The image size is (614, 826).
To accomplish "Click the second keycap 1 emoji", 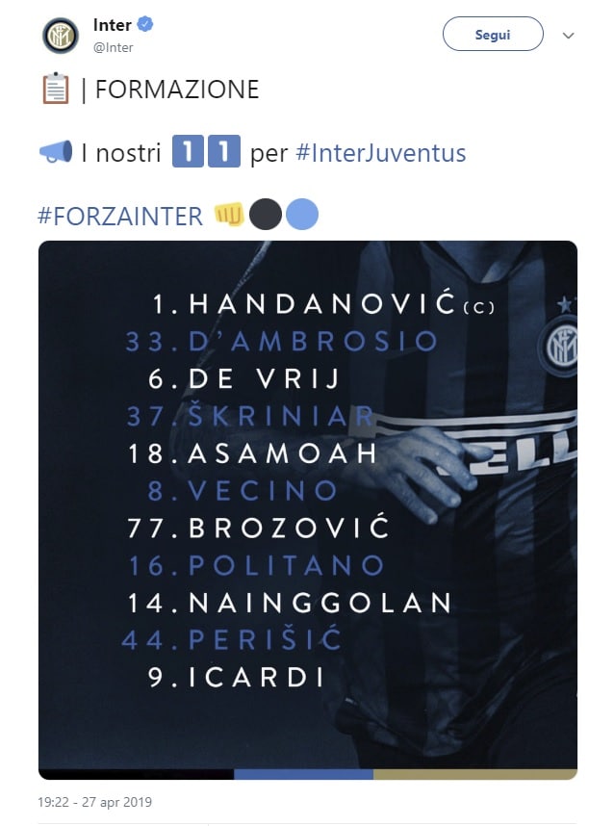I will coord(223,152).
